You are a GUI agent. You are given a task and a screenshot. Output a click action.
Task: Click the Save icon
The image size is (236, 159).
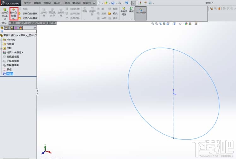point(113,3)
